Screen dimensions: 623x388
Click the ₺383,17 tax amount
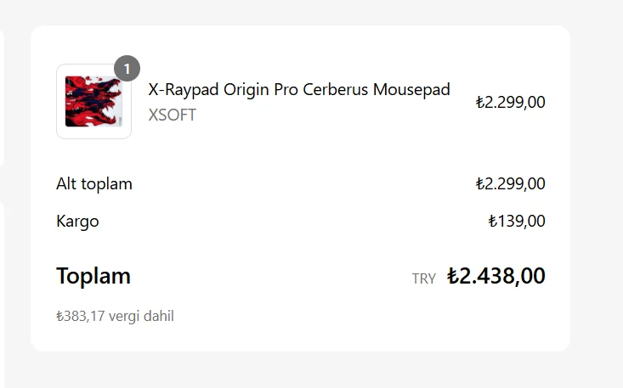tap(81, 317)
